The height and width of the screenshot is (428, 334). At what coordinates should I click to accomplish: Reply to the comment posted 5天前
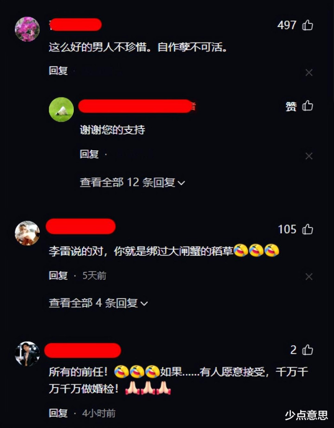click(58, 275)
